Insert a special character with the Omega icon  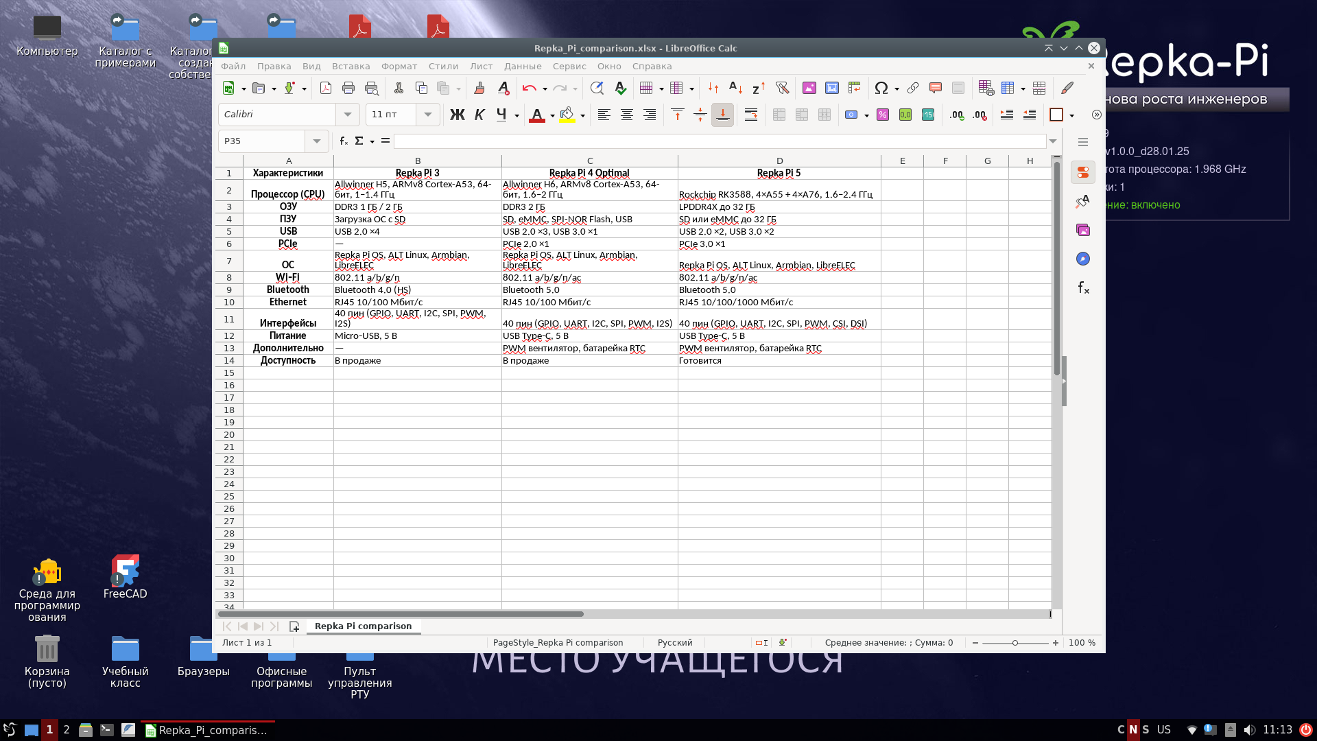click(x=881, y=88)
